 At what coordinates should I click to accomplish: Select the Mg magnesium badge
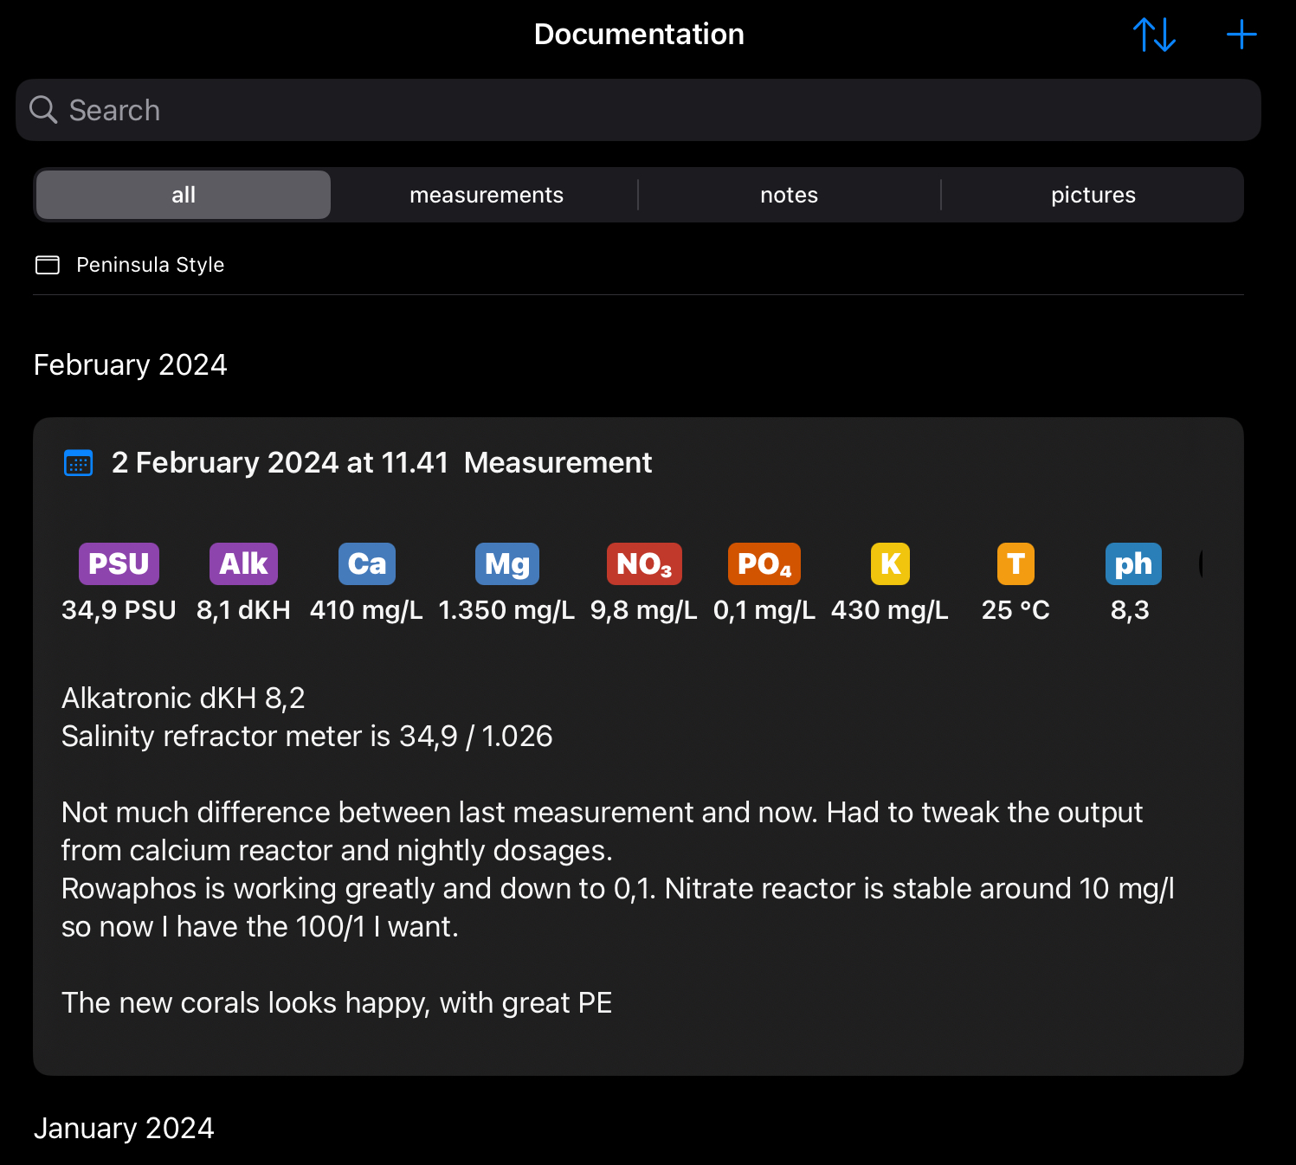pyautogui.click(x=506, y=564)
